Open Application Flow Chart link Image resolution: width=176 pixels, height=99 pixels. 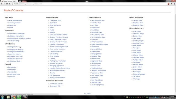15,56
